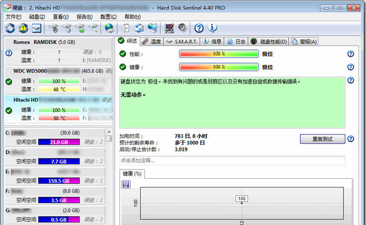Image resolution: width=366 pixels, height=225 pixels.
Task: Open the 磁盘(Z) menu
Action: [x=37, y=17]
